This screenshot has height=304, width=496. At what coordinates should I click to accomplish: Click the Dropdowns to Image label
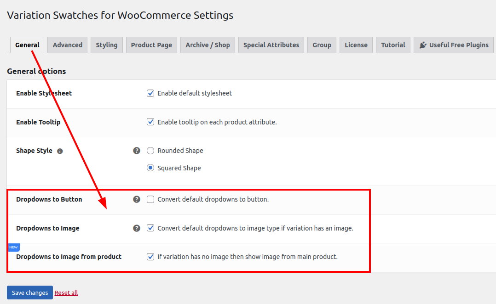[48, 228]
